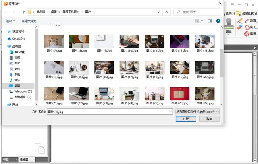Open 文档 folder in sidebar

pos(15,69)
